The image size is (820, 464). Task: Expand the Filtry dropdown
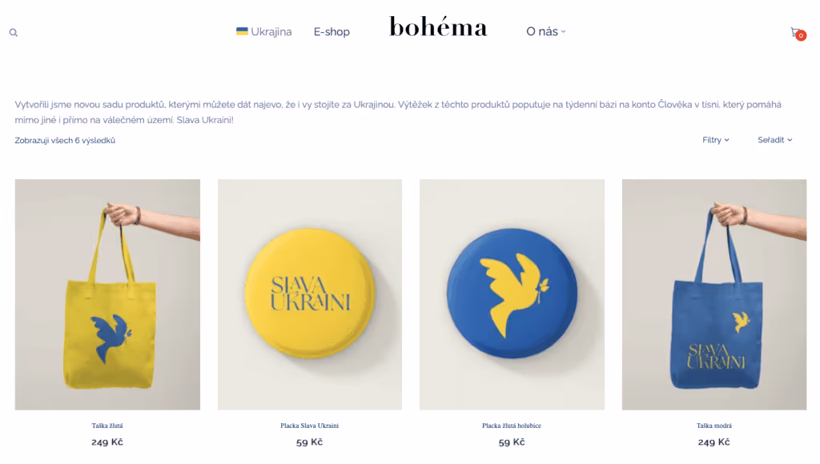715,140
